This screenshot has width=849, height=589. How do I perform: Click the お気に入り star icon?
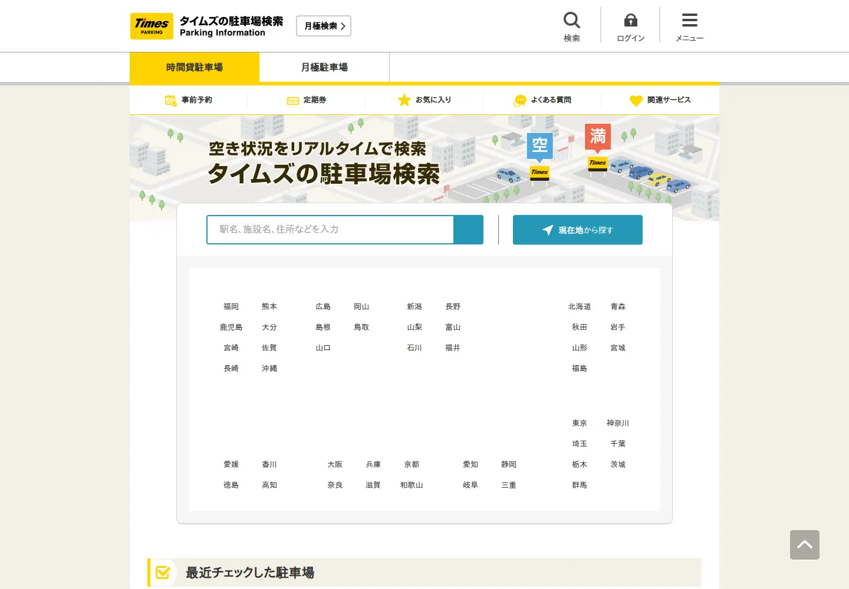404,100
